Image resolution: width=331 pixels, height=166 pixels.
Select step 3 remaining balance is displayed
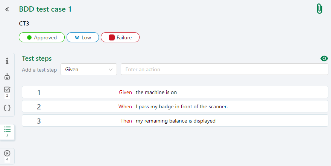(x=175, y=121)
